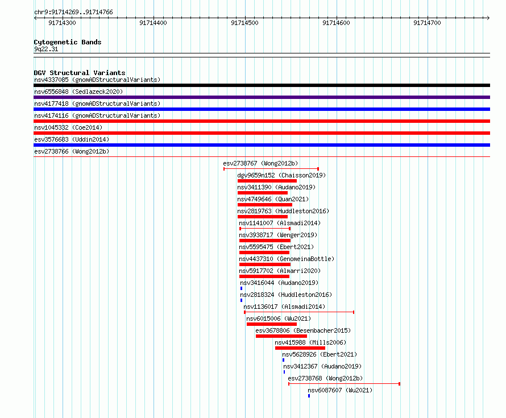506x418 pixels.
Task: Click the Cytogenetic Bands track title
Action: pyautogui.click(x=68, y=42)
